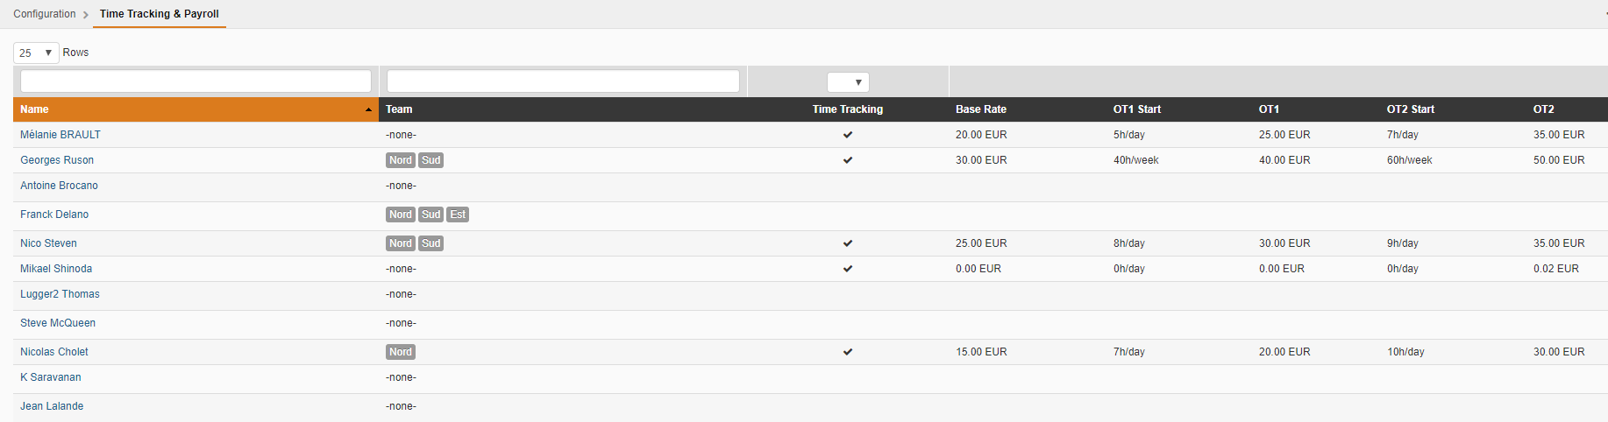Click the Team filter text field
The image size is (1608, 422).
click(563, 81)
